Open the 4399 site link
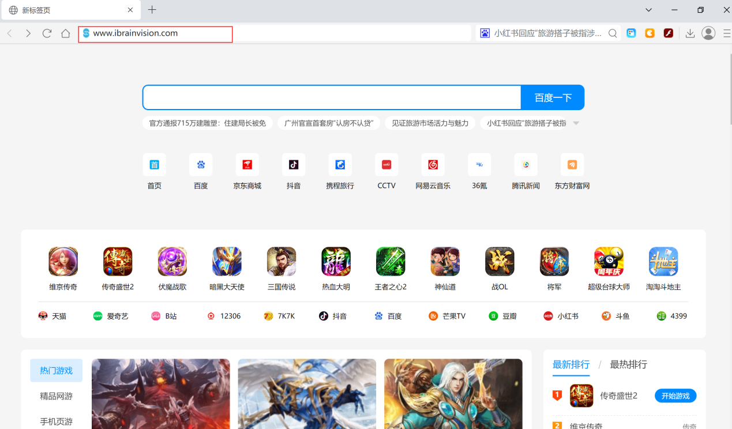Screen dimensions: 732x429 click(671, 316)
